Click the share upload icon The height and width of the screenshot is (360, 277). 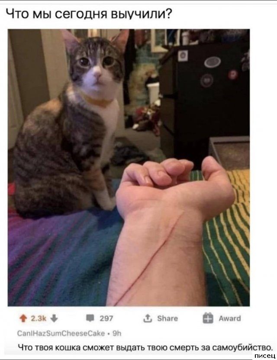point(148,318)
